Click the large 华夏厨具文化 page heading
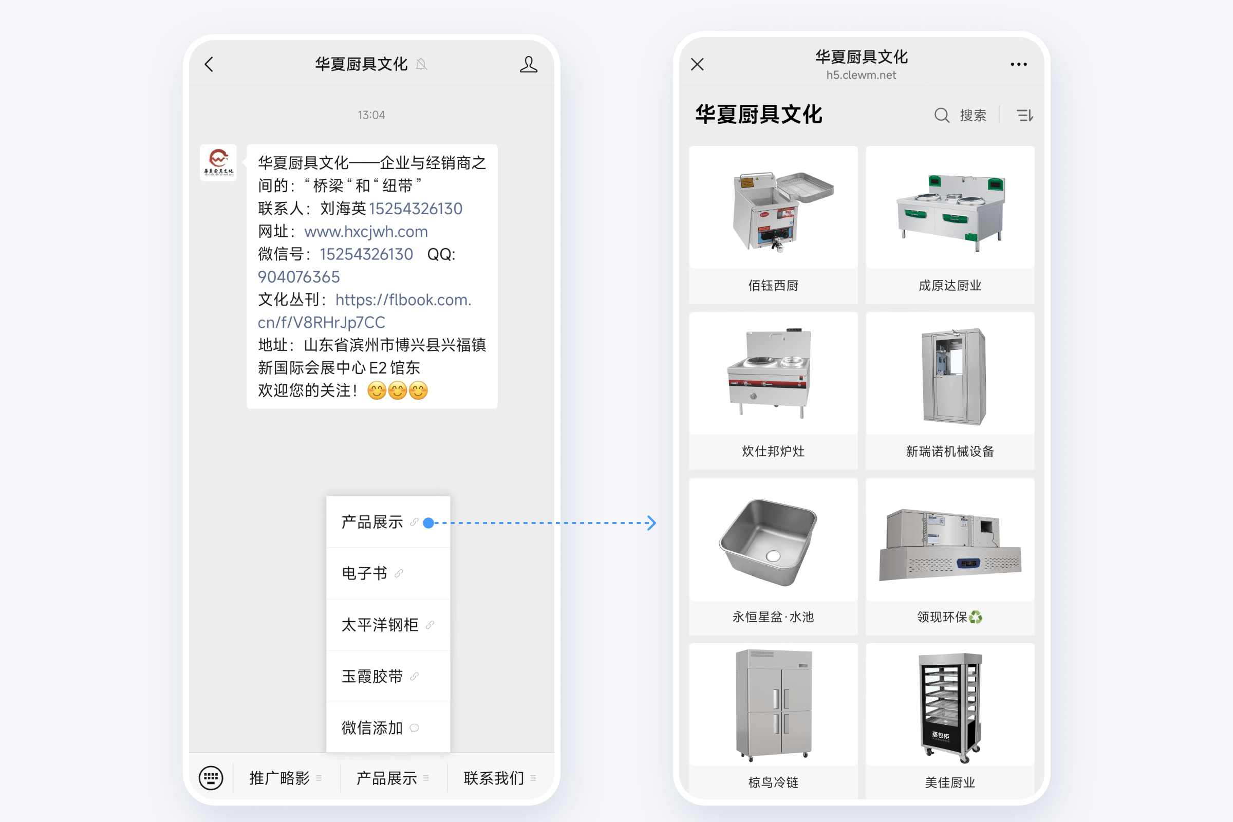The image size is (1233, 822). pos(759,114)
